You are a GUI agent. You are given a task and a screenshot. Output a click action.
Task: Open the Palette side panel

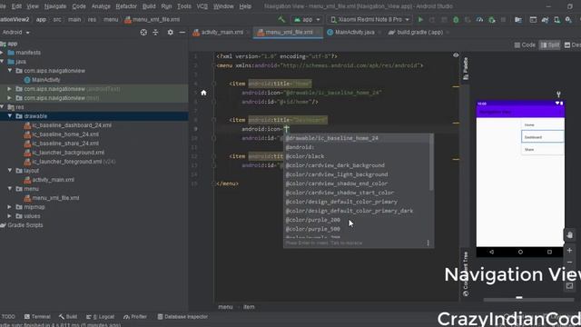tap(466, 69)
